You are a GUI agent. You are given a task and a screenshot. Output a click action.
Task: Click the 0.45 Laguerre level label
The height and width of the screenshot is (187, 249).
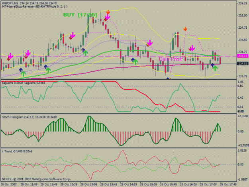click(241, 98)
